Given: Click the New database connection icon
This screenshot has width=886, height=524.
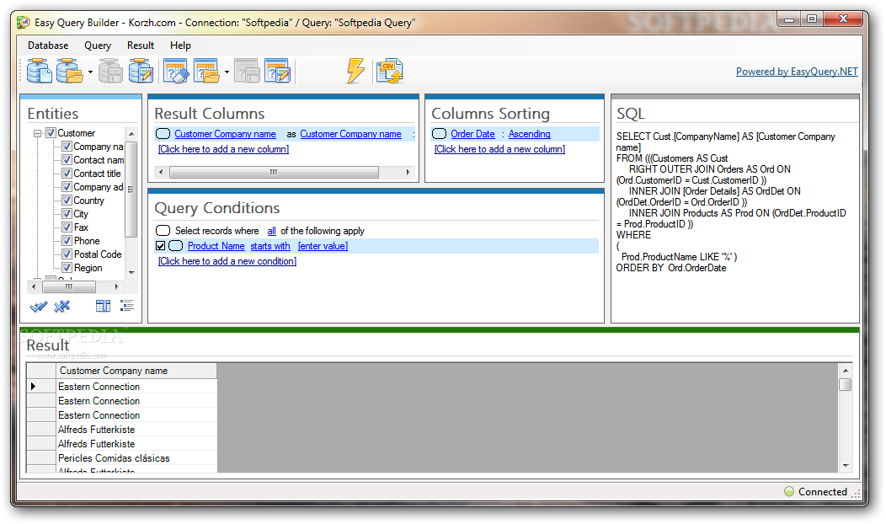Looking at the screenshot, I should pos(40,72).
